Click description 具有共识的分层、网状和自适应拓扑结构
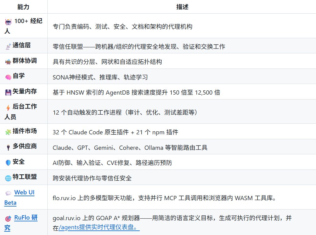 pos(107,62)
